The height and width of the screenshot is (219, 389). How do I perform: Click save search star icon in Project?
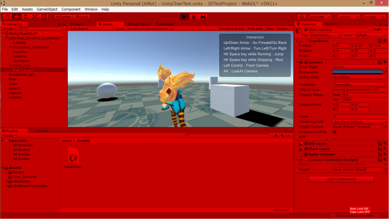coord(289,136)
